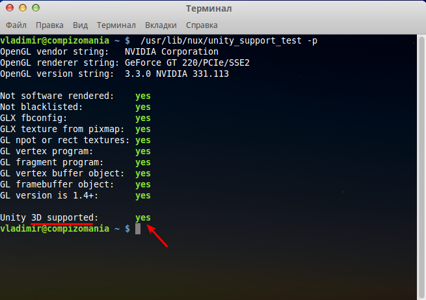Viewport: 426px width, 300px height.
Task: Click '3.3.0 NVIDIA 331.113' version text
Action: (x=177, y=74)
